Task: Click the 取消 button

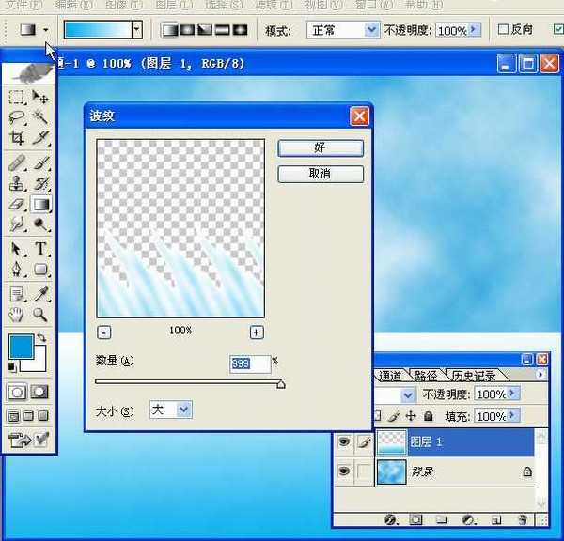Action: 321,174
